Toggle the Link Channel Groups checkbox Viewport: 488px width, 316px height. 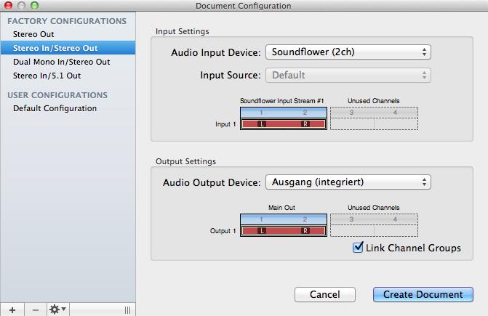point(358,247)
